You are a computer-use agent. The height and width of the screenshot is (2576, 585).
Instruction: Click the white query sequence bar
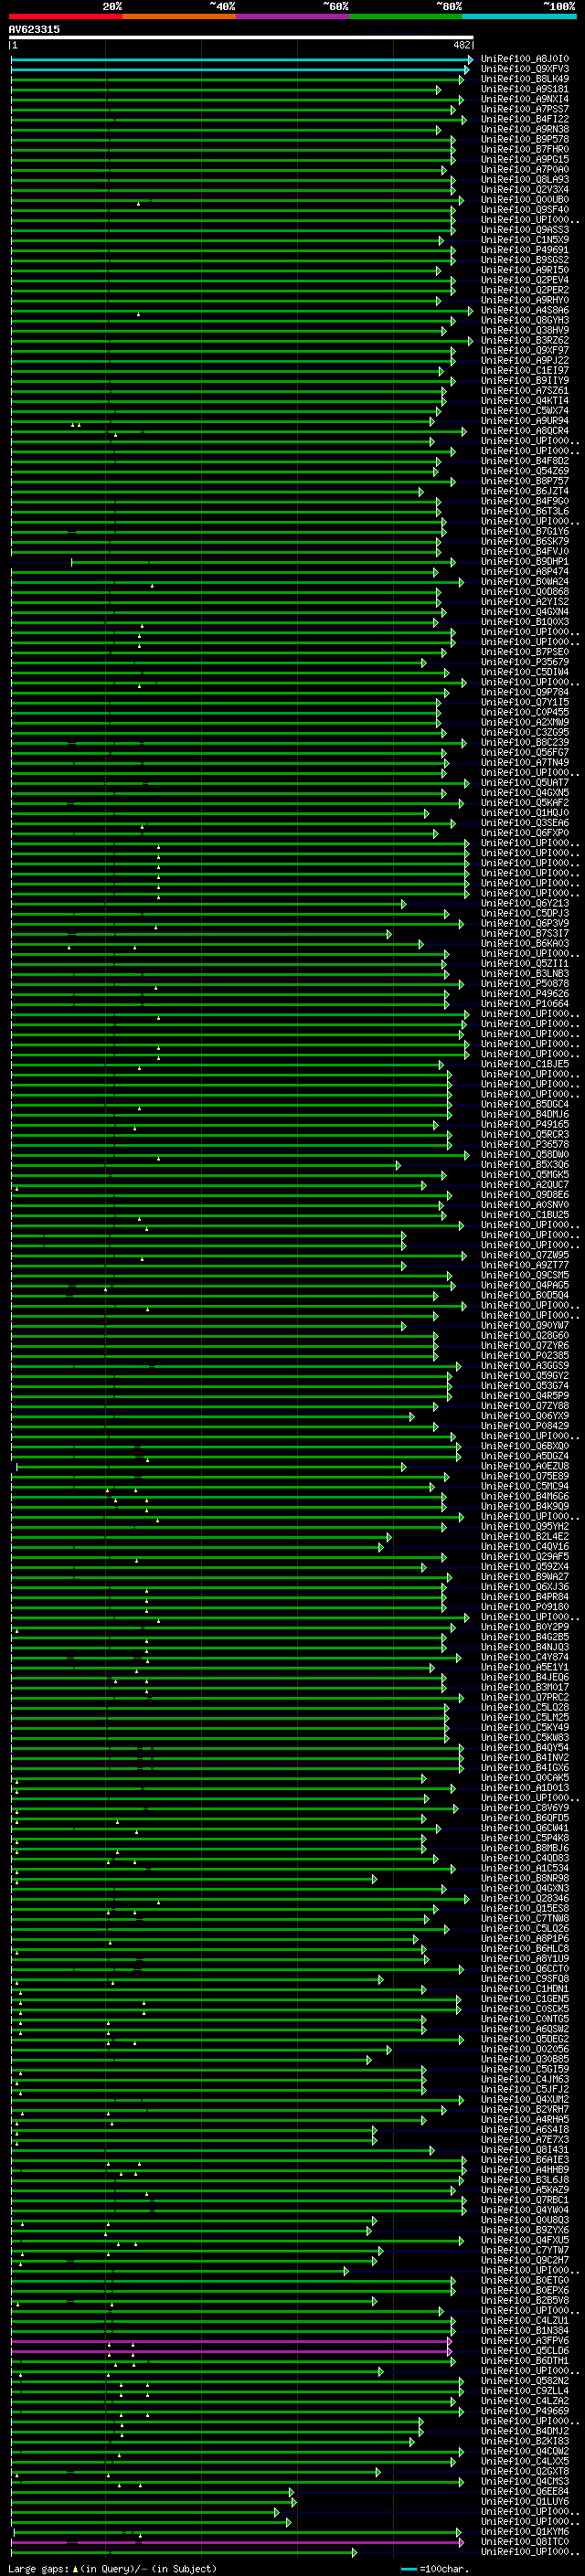coord(241,37)
